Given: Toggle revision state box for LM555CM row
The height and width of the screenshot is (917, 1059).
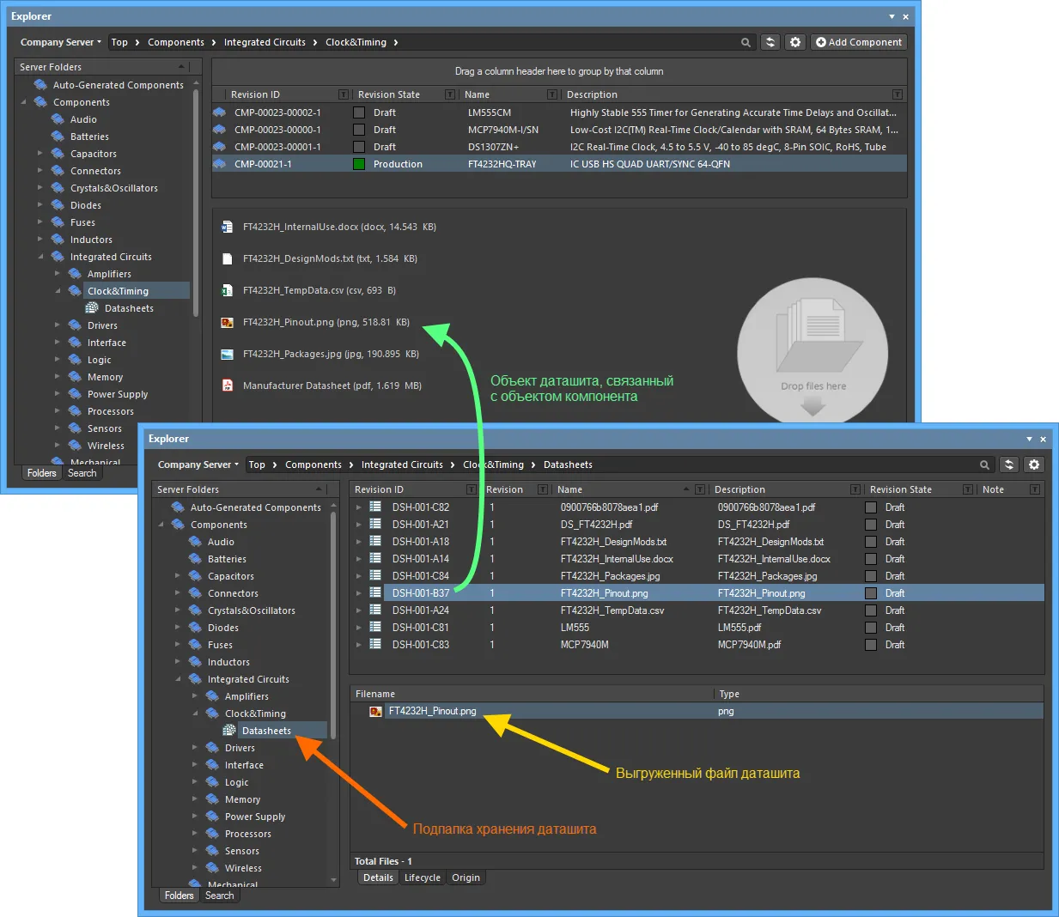Looking at the screenshot, I should tap(359, 112).
